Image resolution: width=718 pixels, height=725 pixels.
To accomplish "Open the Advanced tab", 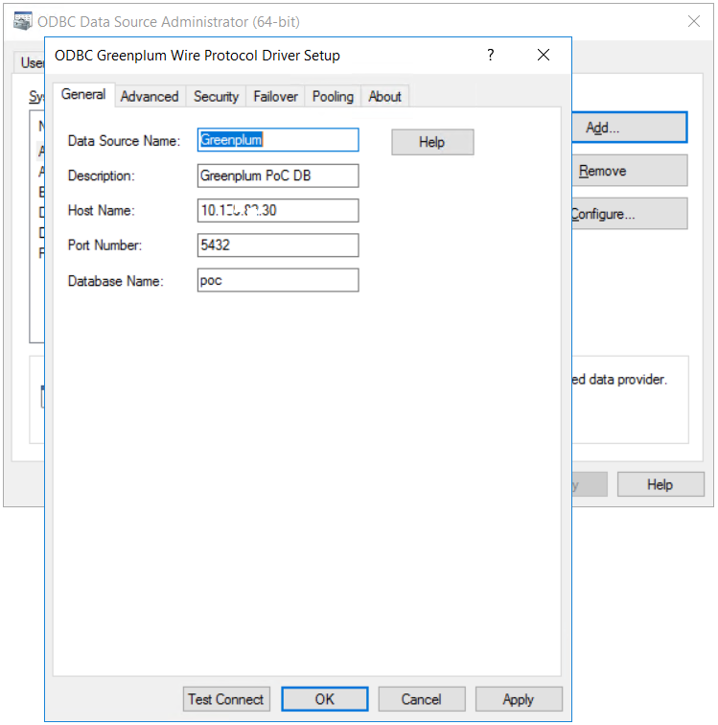I will click(150, 97).
